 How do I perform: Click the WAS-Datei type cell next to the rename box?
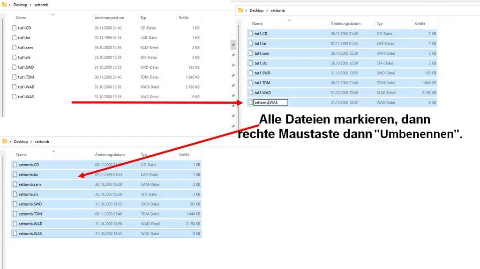(x=386, y=102)
